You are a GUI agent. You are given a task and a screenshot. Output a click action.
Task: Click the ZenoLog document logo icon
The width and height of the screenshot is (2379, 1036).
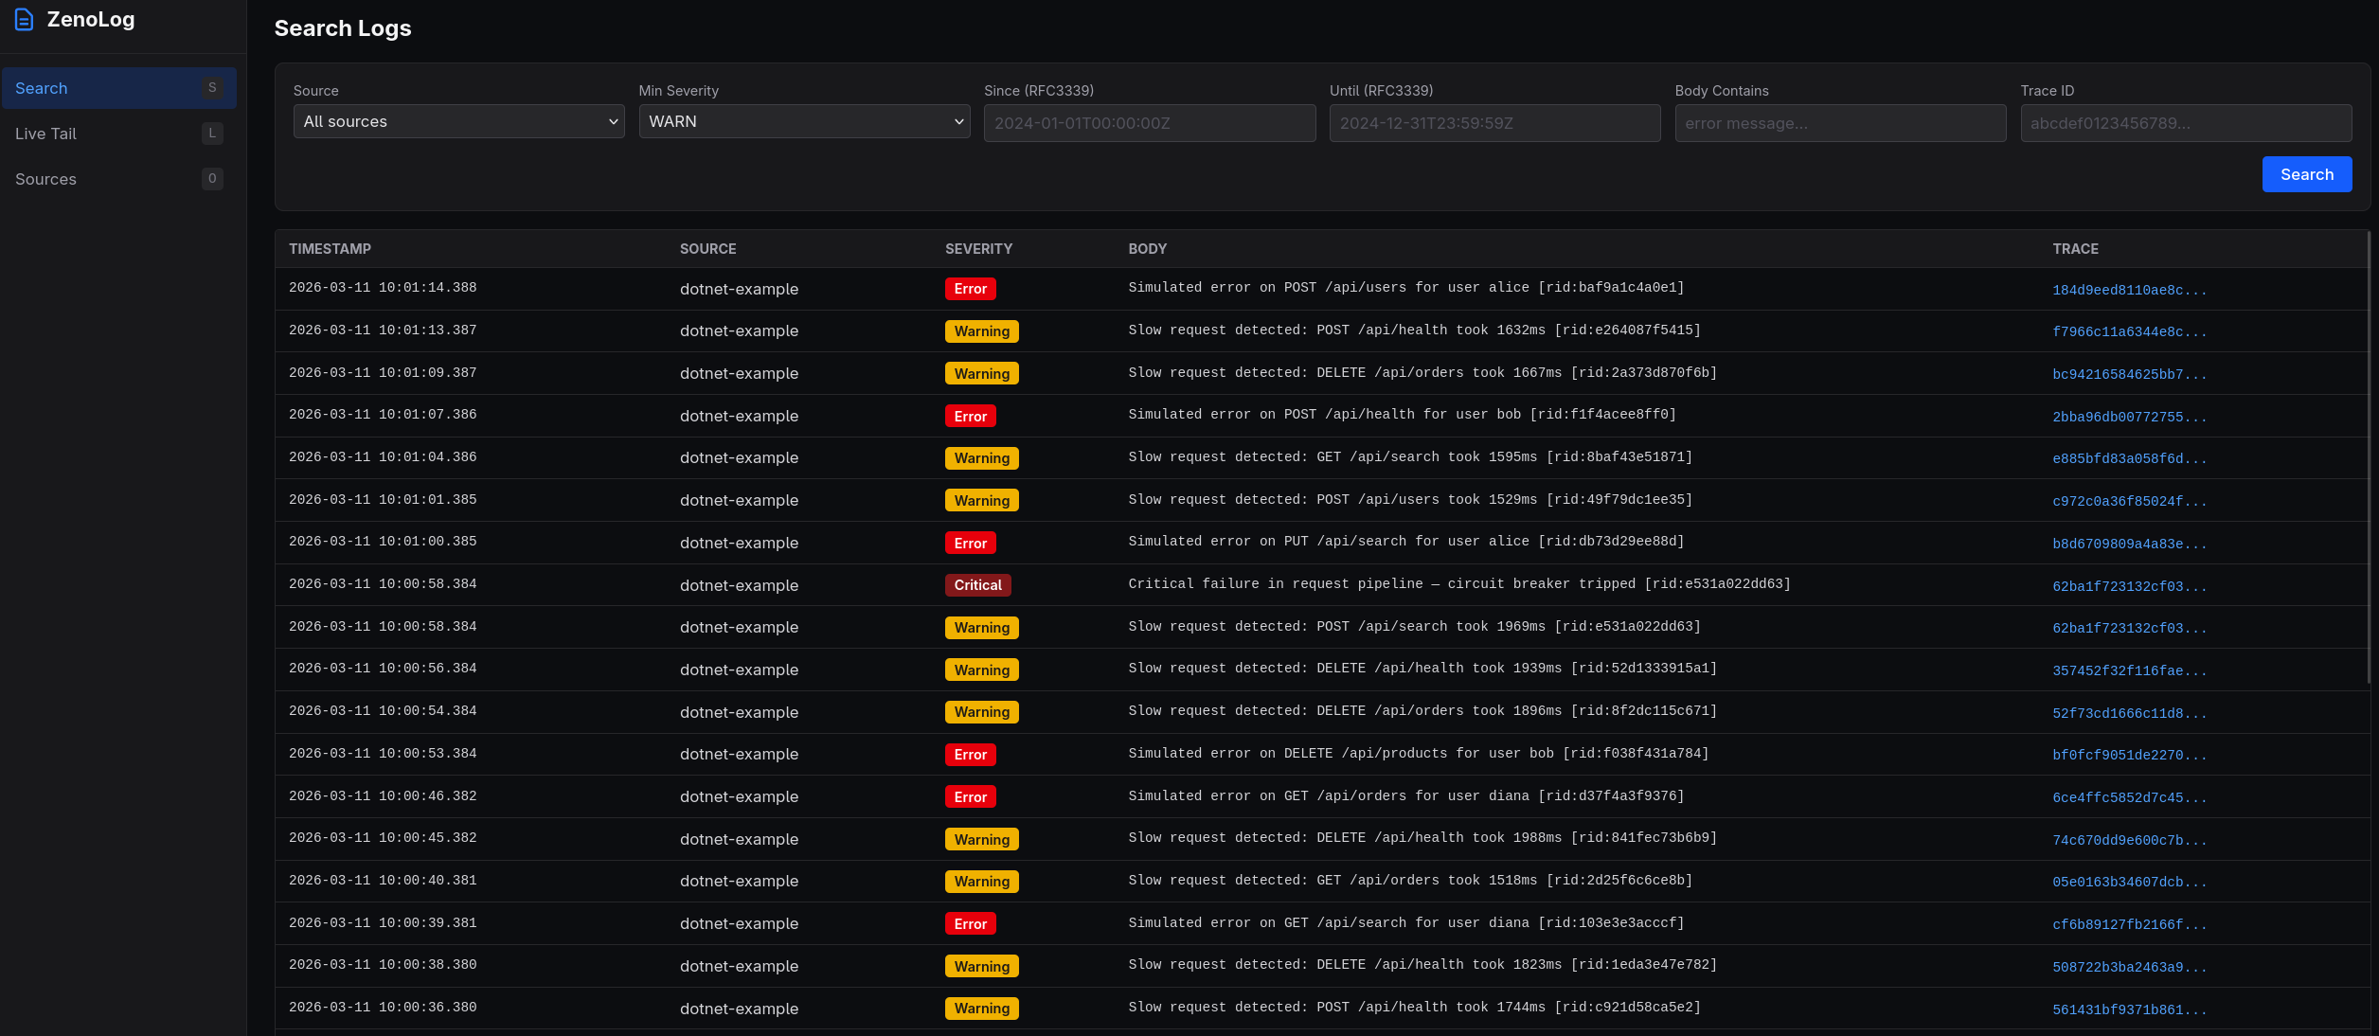tap(24, 19)
